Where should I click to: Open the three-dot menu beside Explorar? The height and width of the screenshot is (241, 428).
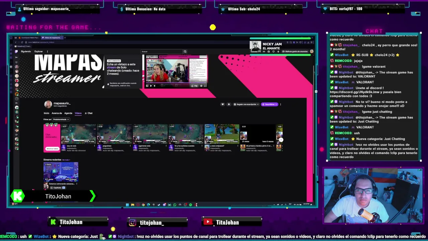[x=47, y=52]
